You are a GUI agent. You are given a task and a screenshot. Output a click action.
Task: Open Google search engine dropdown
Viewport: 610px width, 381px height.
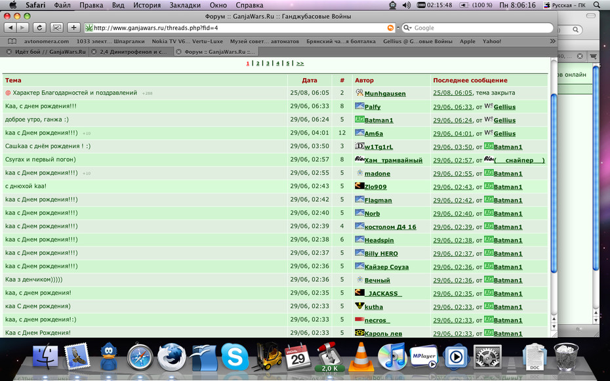[x=408, y=28]
